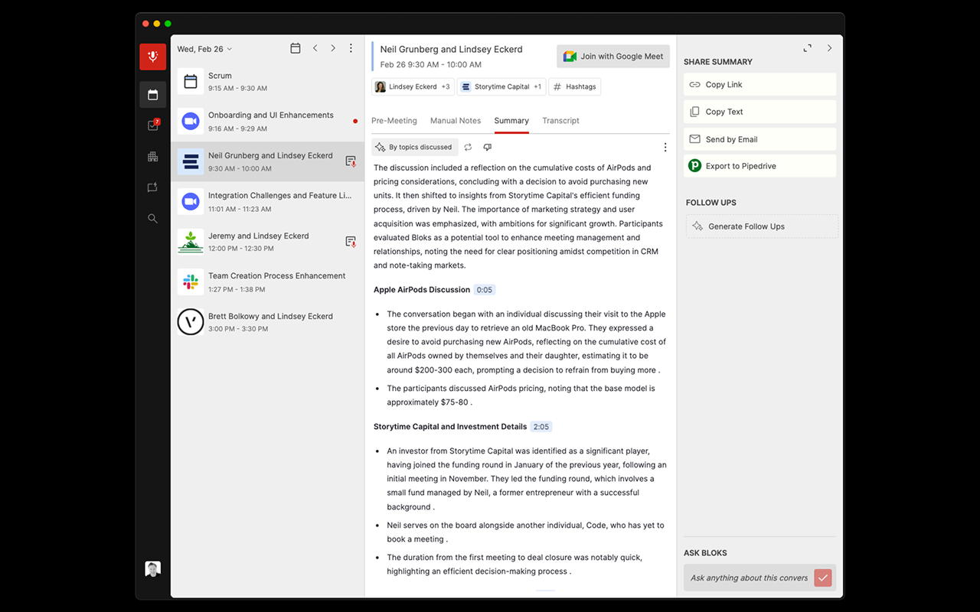Select the red microphone recorder icon
980x612 pixels.
tap(152, 57)
